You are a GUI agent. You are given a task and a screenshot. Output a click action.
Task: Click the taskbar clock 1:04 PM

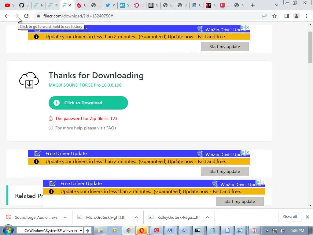(297, 231)
